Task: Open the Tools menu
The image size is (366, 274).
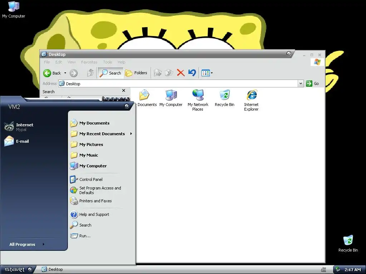Action: pos(108,62)
